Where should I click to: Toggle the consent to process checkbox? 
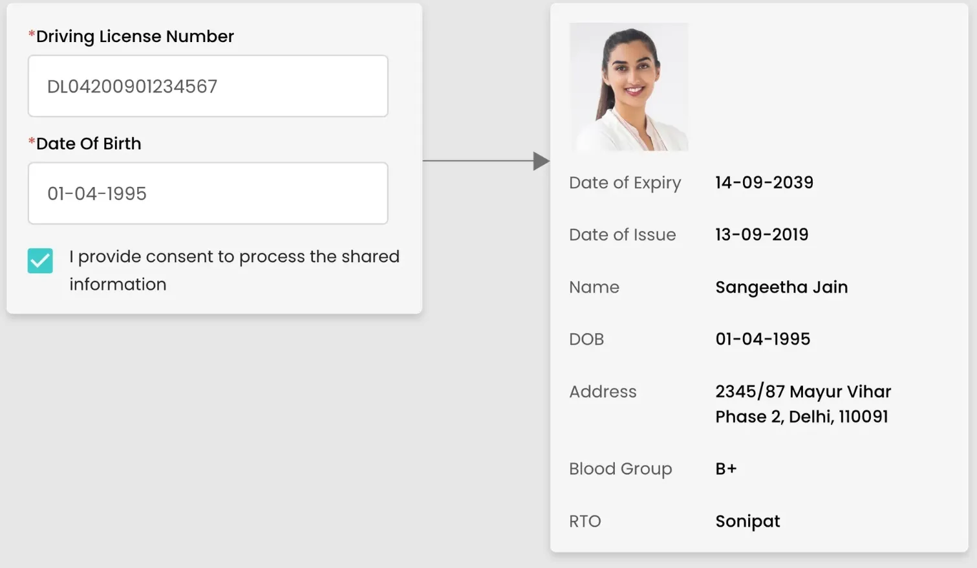click(x=40, y=261)
